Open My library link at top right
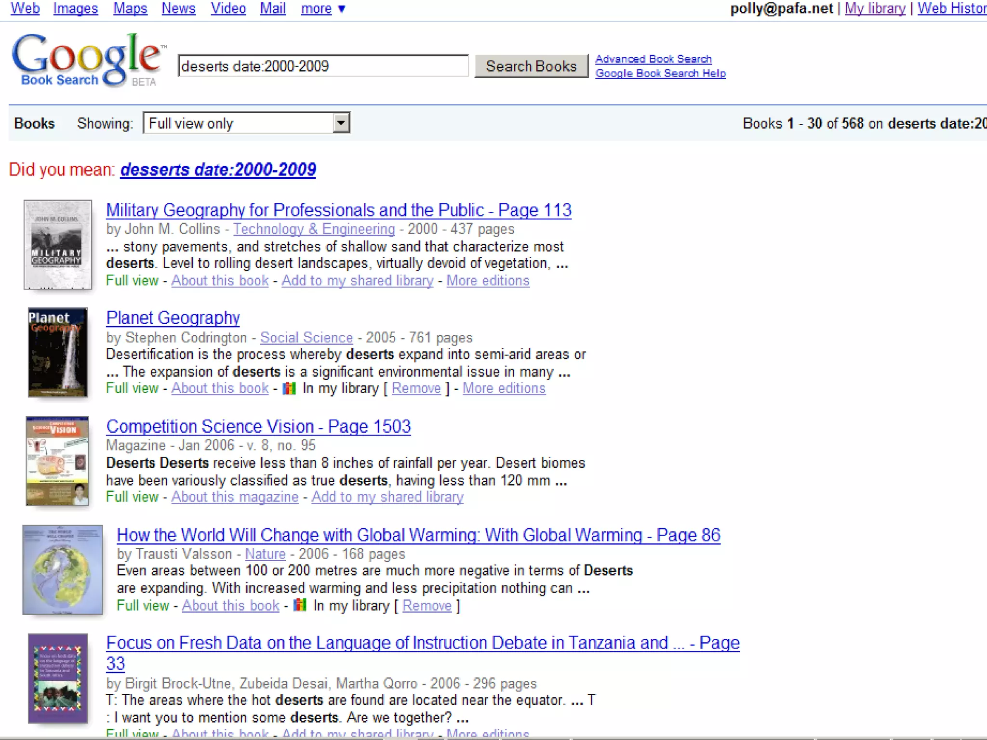This screenshot has width=987, height=740. (875, 9)
